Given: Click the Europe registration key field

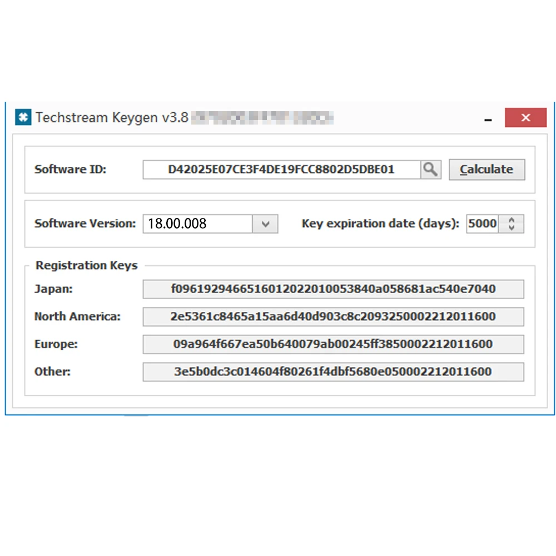Looking at the screenshot, I should (333, 344).
